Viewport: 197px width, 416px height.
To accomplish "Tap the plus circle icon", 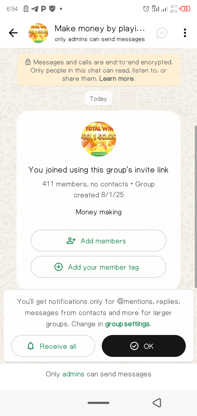I will [59, 267].
